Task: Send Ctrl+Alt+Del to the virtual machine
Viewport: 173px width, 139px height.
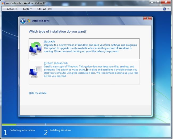Action: coord(44,9)
